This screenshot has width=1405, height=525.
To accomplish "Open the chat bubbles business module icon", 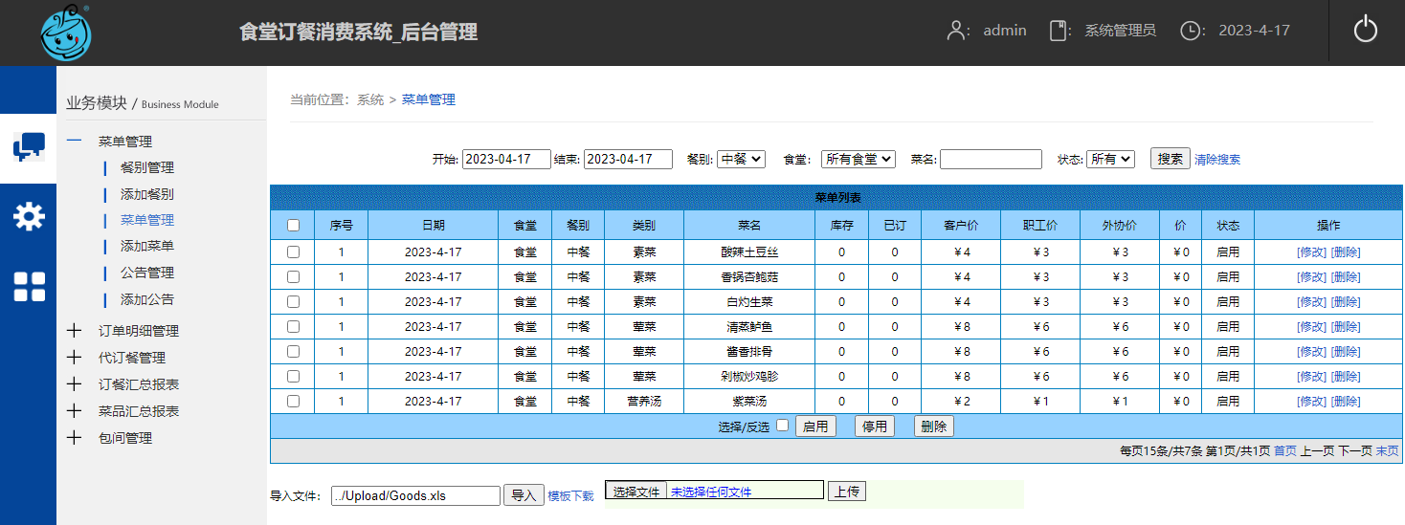I will point(29,146).
